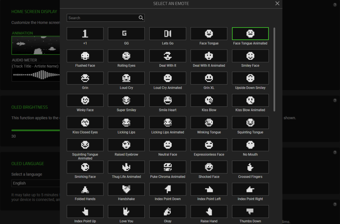Select the GG emote
Viewport: 340px width, 224px height.
(x=126, y=34)
